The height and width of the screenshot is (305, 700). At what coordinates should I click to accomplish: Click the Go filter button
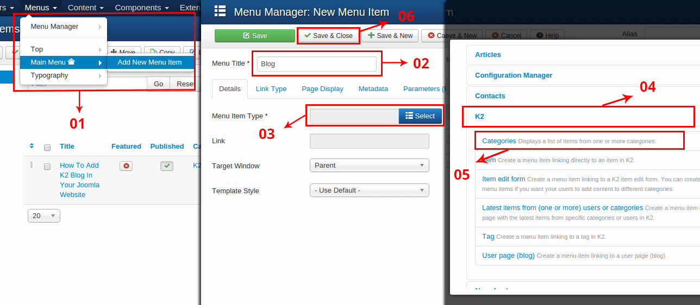159,84
